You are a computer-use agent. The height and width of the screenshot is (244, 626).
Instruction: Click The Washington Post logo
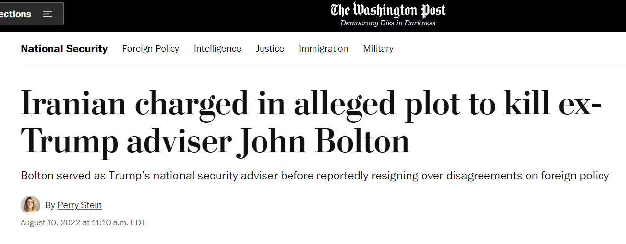388,10
